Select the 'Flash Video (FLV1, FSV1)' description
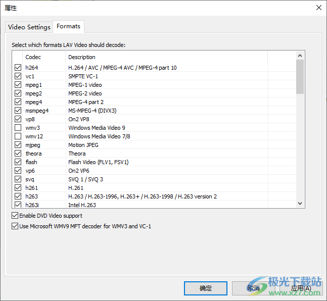 pos(99,162)
